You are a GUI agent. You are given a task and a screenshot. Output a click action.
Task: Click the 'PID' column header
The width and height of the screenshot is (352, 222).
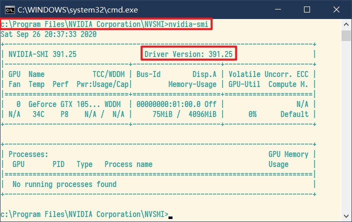58,164
